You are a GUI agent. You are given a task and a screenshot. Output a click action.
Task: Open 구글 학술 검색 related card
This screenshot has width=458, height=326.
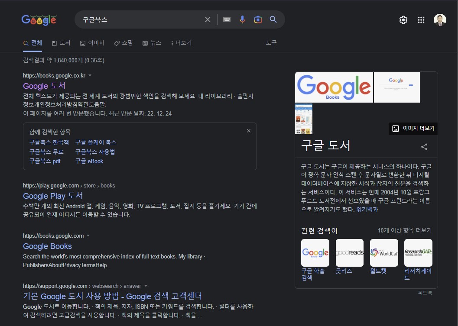point(315,260)
